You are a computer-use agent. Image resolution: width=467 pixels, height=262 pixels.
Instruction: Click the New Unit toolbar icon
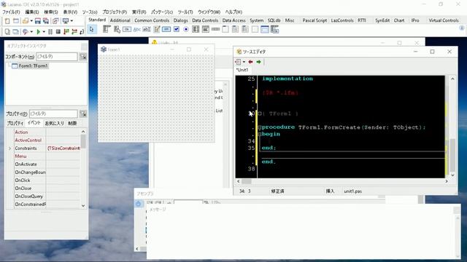coord(7,21)
